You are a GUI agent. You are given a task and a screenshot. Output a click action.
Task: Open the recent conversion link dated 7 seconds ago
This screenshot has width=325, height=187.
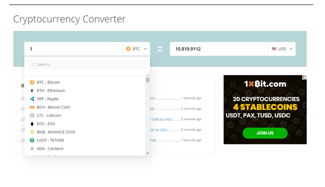[153, 140]
